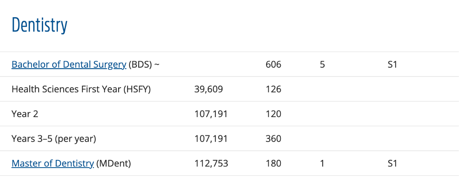468x187 pixels.
Task: Click the Year 2 row label
Action: (25, 114)
